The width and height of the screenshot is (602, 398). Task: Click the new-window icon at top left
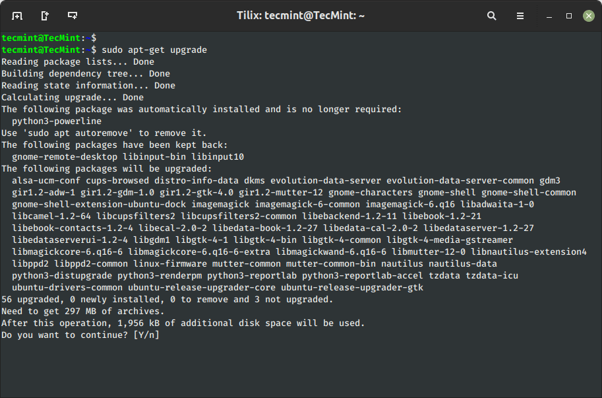point(16,15)
